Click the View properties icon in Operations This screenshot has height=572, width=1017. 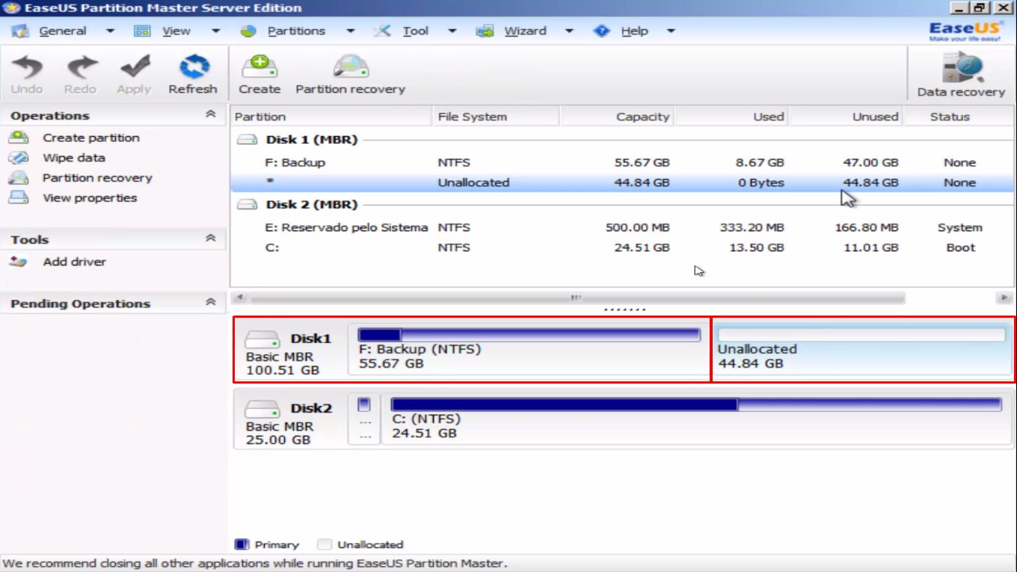19,198
